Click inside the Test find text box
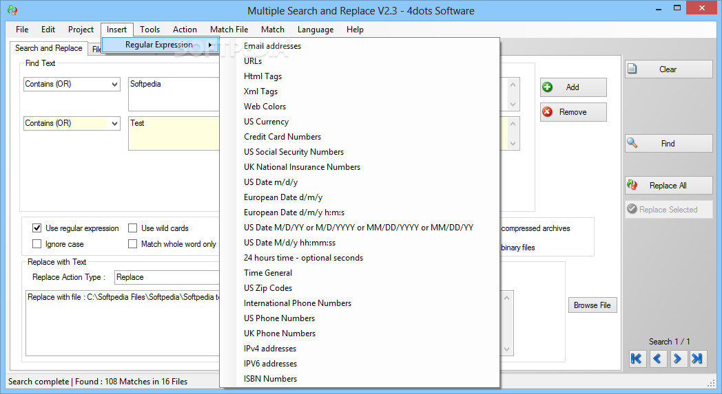Image resolution: width=722 pixels, height=394 pixels. [174, 133]
